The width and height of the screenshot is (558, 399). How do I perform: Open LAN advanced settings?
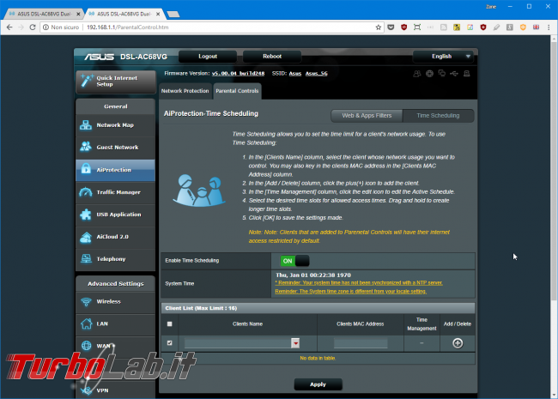[x=116, y=324]
